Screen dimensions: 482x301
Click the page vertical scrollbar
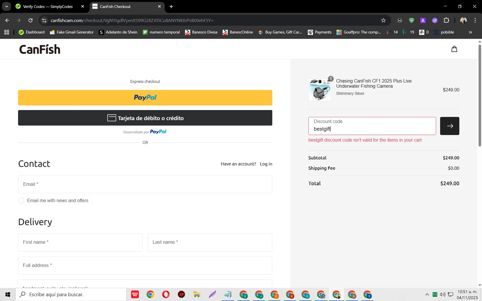480,95
